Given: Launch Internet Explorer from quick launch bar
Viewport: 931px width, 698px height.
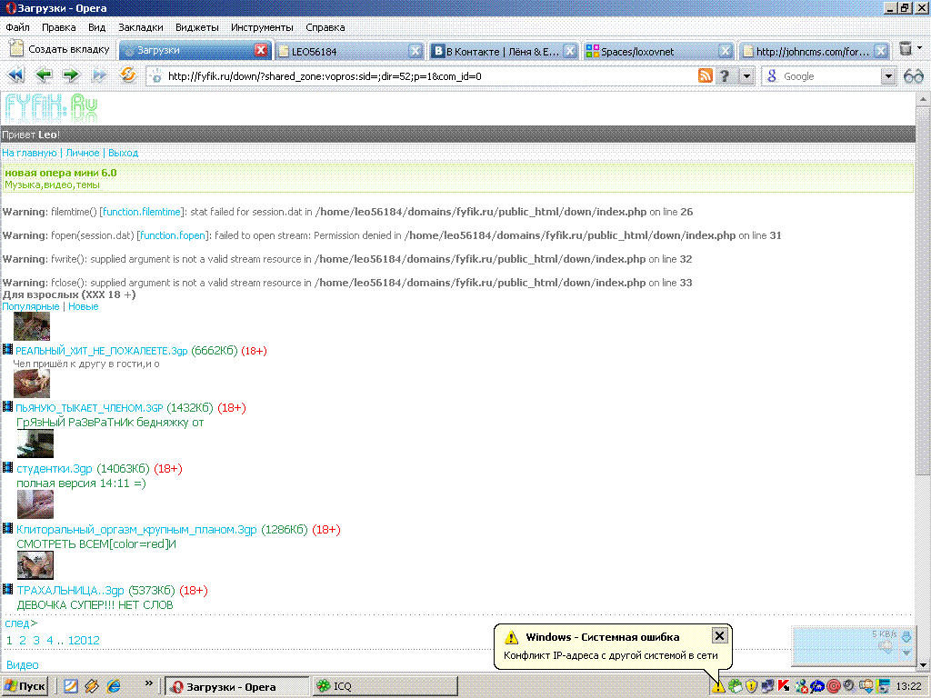Looking at the screenshot, I should (x=115, y=686).
